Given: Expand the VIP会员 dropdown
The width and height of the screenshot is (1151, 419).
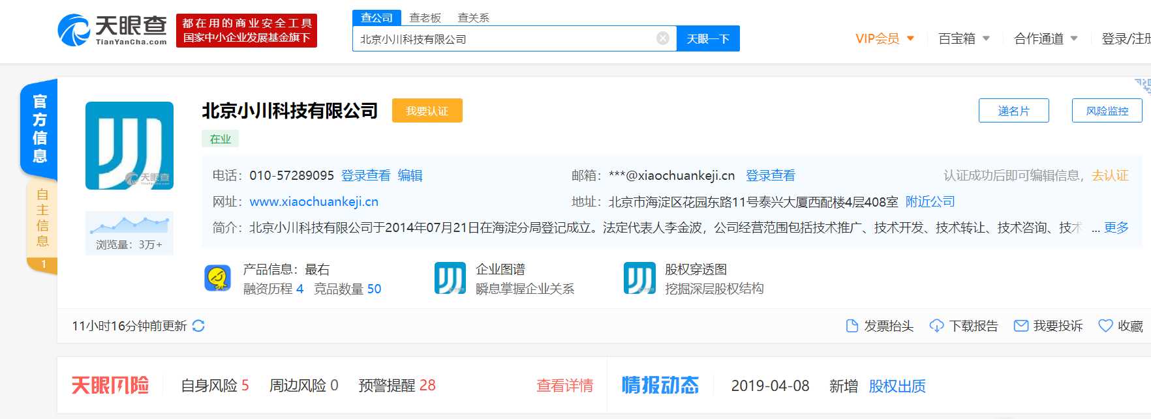Looking at the screenshot, I should (885, 38).
